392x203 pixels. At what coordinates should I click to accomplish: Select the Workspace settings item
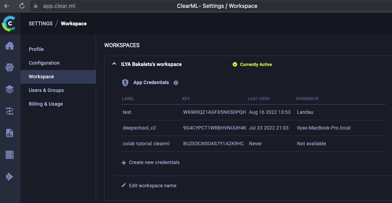click(58, 77)
